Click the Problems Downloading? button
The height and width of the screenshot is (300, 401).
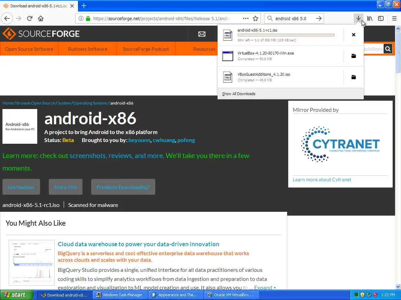coord(123,187)
